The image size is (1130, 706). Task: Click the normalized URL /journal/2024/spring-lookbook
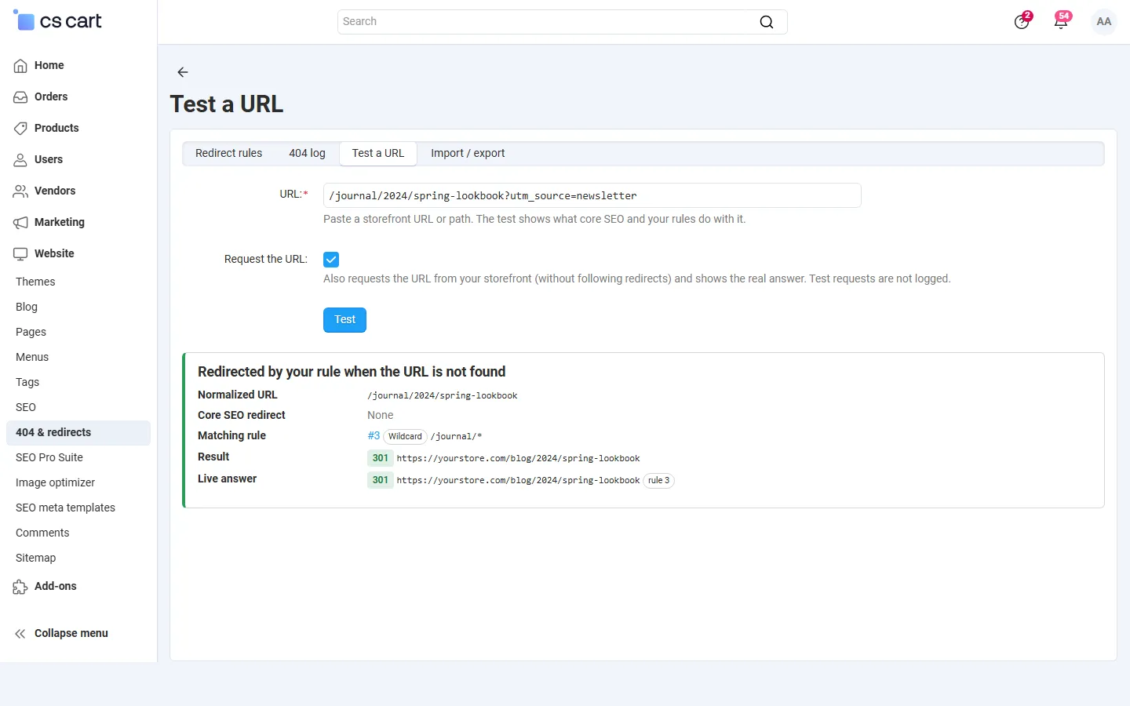(x=443, y=395)
